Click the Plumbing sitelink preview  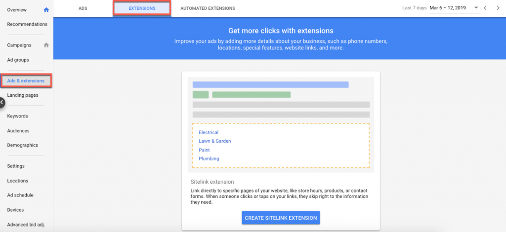click(x=209, y=158)
